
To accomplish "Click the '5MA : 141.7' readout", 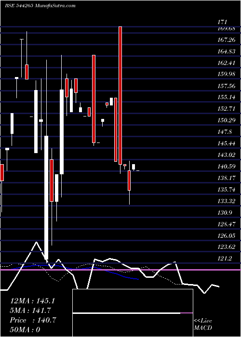I will pyautogui.click(x=30, y=311).
